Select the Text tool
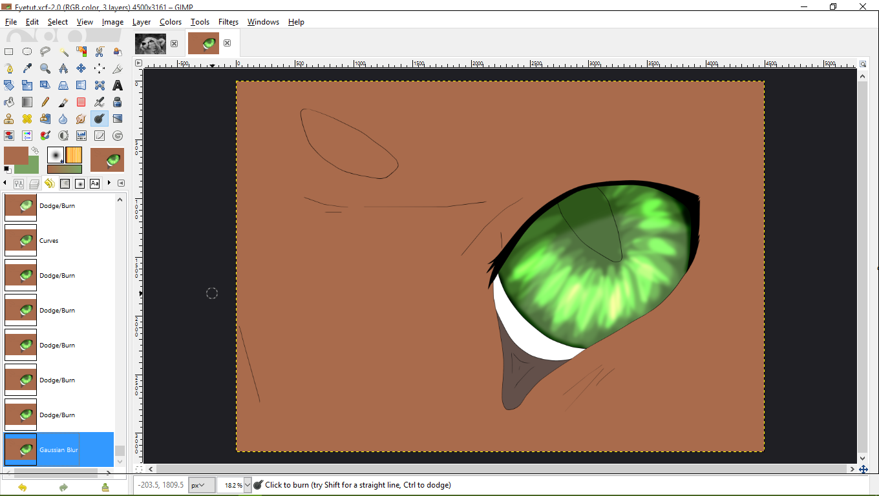This screenshot has height=496, width=879. click(x=118, y=85)
